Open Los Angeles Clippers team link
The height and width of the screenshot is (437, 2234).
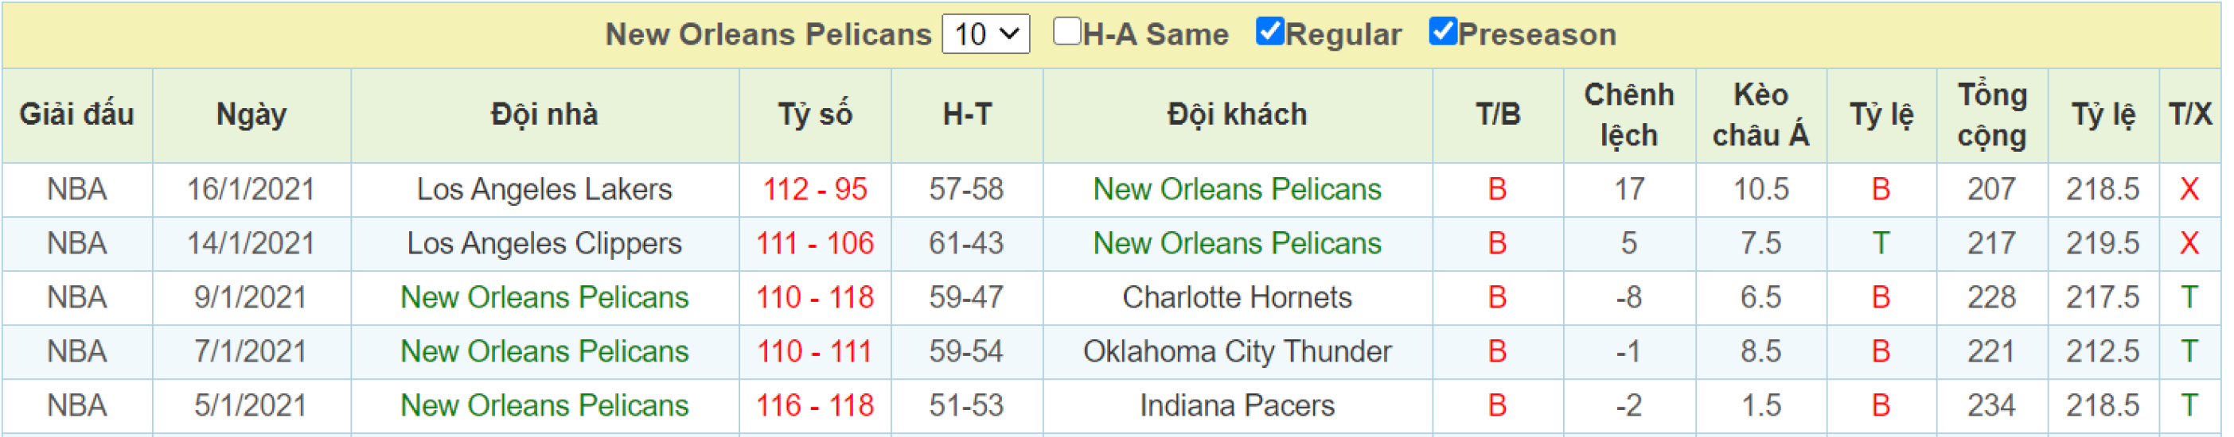click(544, 244)
